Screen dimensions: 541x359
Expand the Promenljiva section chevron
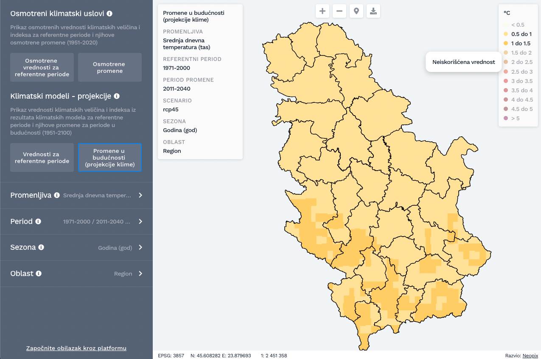point(140,195)
